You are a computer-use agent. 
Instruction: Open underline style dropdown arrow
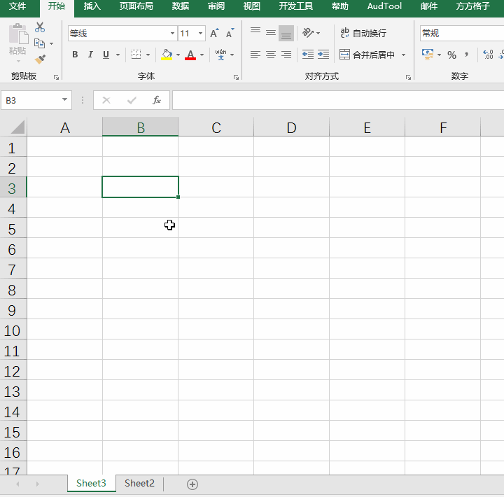pos(118,55)
